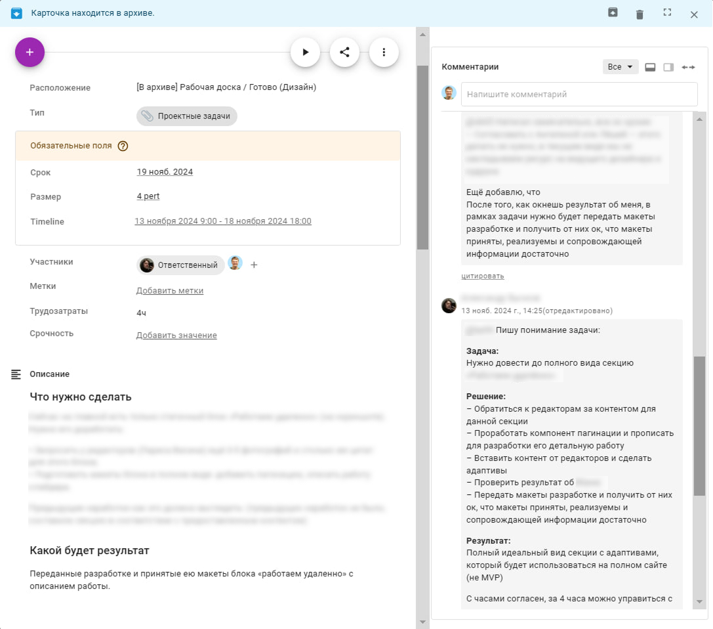713x629 pixels.
Task: Open help icon for Обязательные поля
Action: pos(123,146)
